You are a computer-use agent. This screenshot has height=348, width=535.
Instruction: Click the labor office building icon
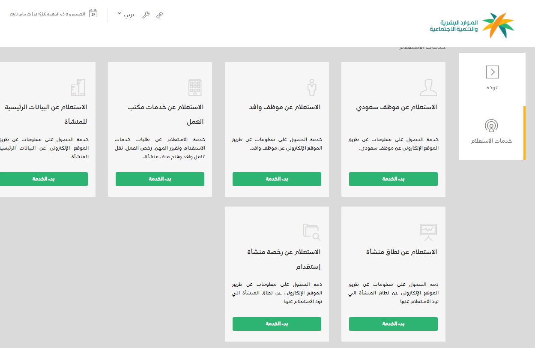pyautogui.click(x=195, y=87)
